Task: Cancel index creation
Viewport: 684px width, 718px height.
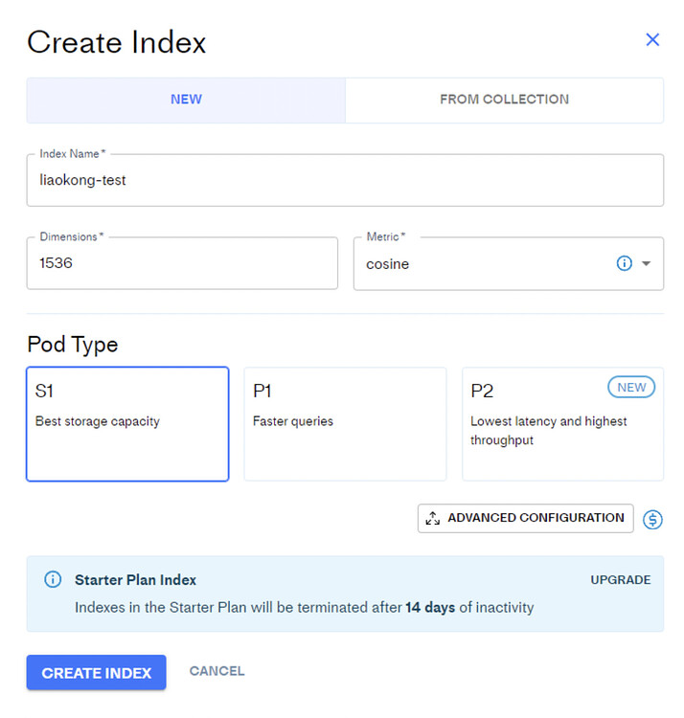Action: click(x=217, y=671)
